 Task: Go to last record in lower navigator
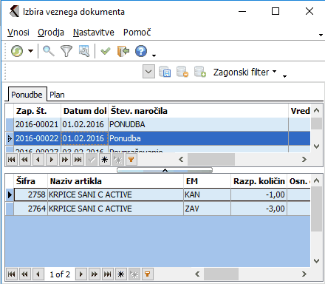point(108,274)
